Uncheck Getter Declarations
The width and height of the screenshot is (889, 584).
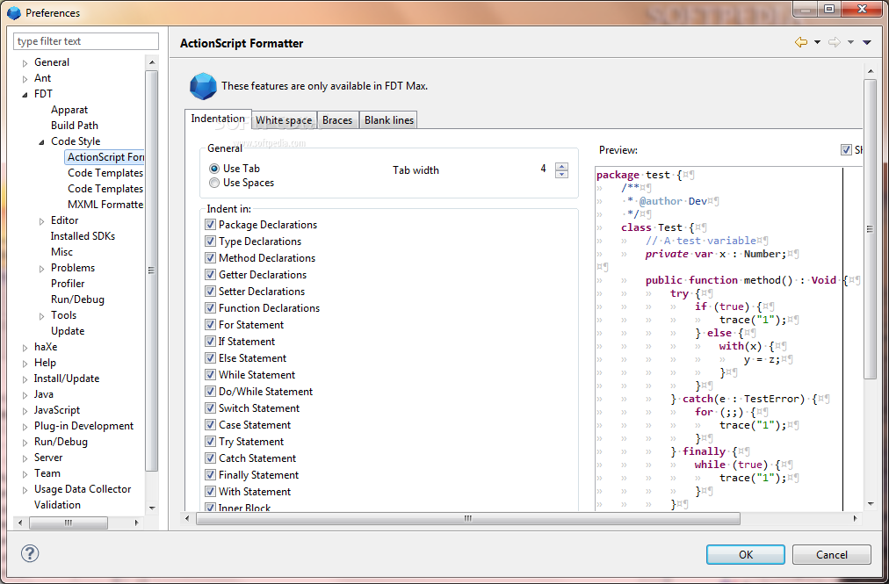[210, 274]
